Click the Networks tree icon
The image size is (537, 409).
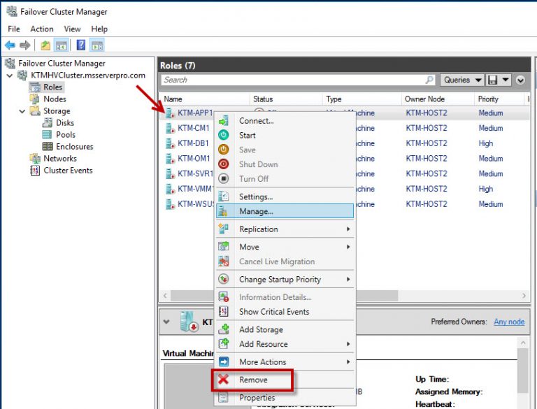[x=35, y=158]
